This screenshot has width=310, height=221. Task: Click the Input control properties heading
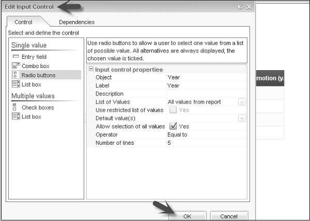(129, 70)
